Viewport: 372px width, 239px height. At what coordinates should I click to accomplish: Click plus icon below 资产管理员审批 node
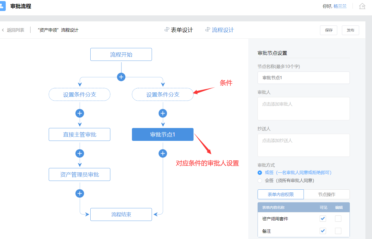[80, 194]
